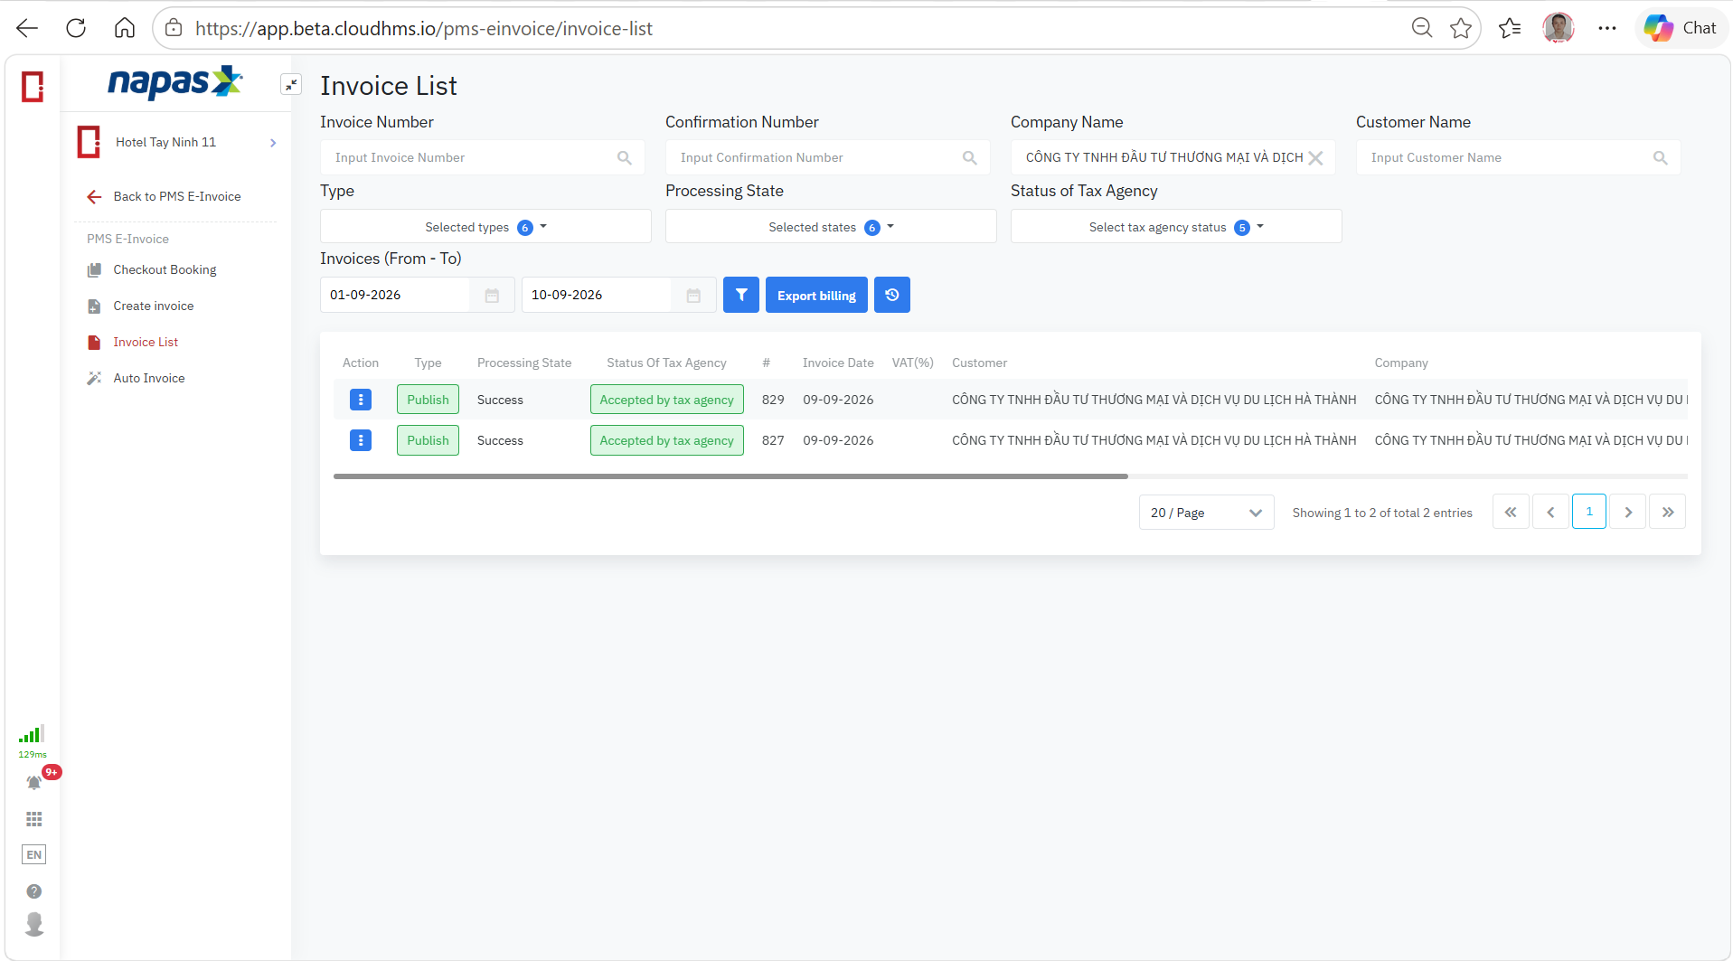Image resolution: width=1733 pixels, height=961 pixels.
Task: Open the apps grid icon
Action: [34, 819]
